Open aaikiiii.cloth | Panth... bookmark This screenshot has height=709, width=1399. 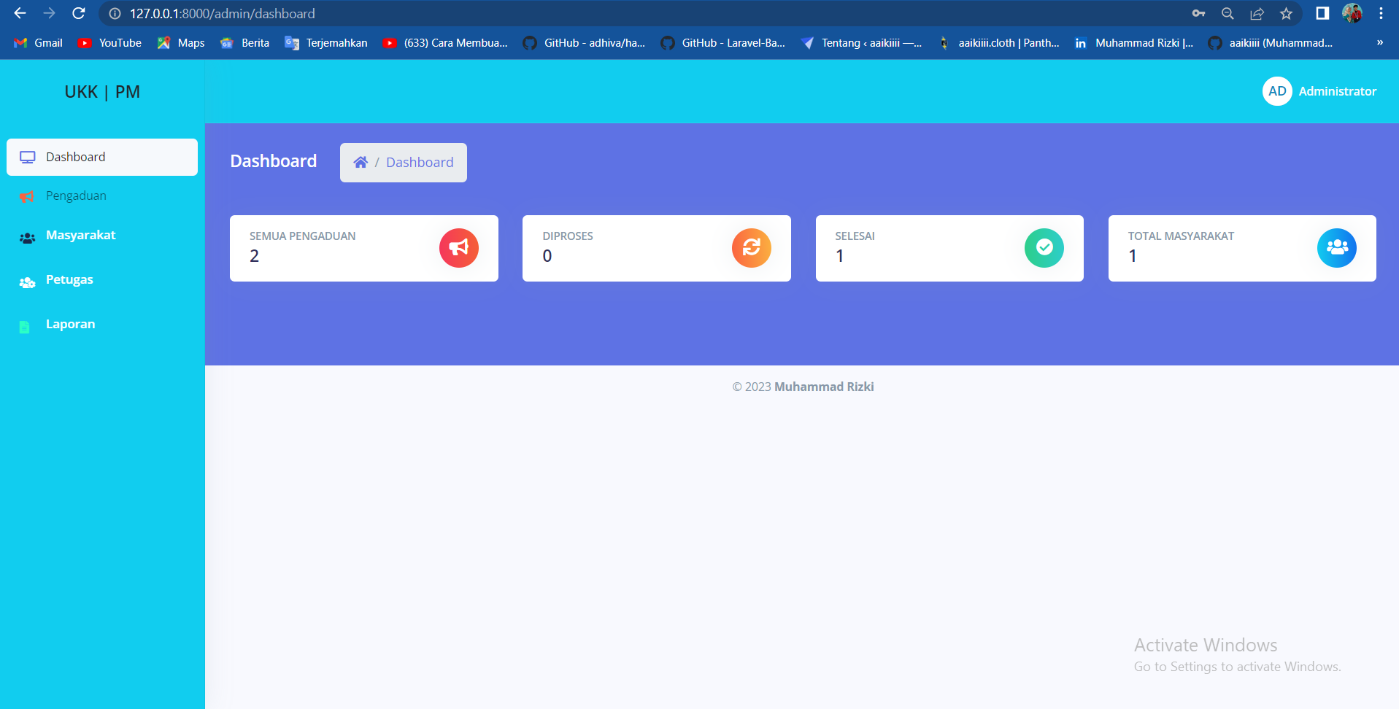998,43
